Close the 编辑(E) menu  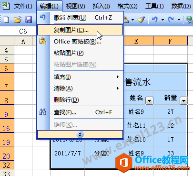49,6
